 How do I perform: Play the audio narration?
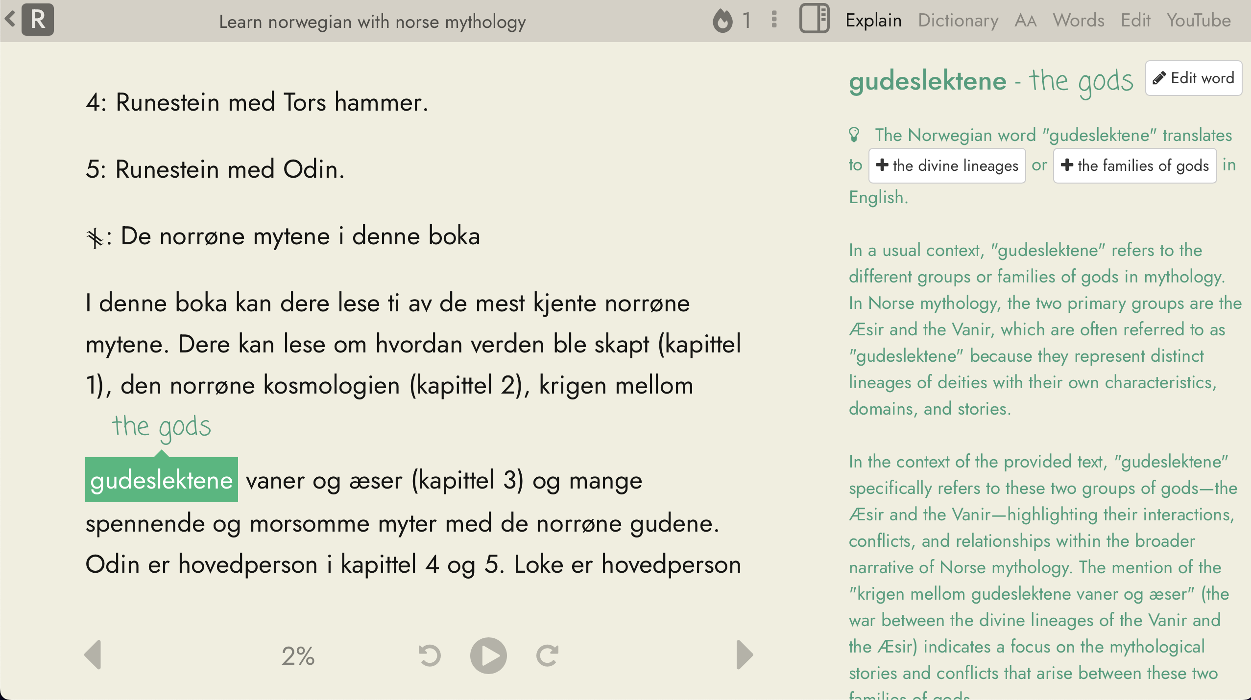[x=488, y=655]
